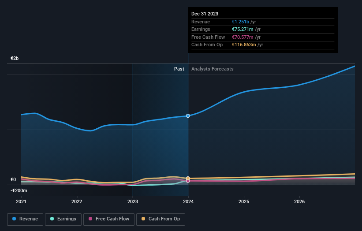Click the 2022 x-axis label
362x231 pixels.
77,201
